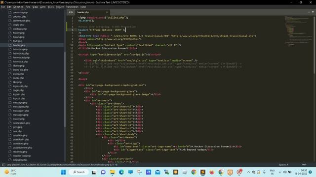Click the sidebar vertical scrollbar
316x177 pixels.
pos(65,89)
